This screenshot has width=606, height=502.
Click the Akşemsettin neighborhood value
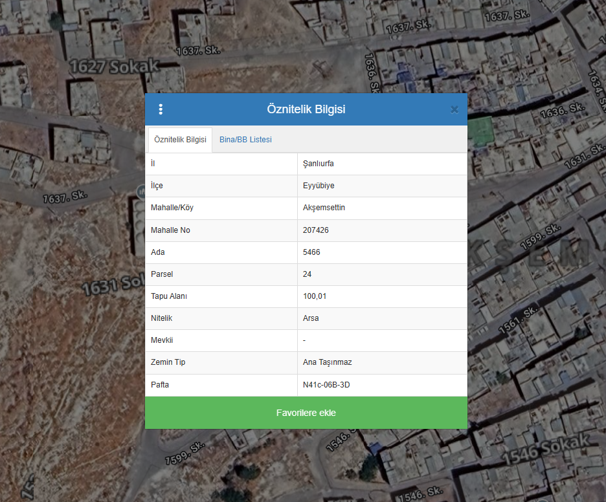324,208
